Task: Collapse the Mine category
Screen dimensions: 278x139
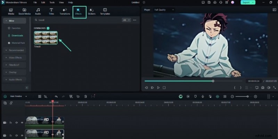Action: pos(15,21)
